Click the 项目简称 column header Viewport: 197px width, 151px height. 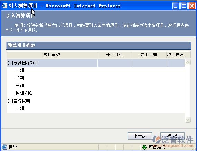pyautogui.click(x=52, y=55)
